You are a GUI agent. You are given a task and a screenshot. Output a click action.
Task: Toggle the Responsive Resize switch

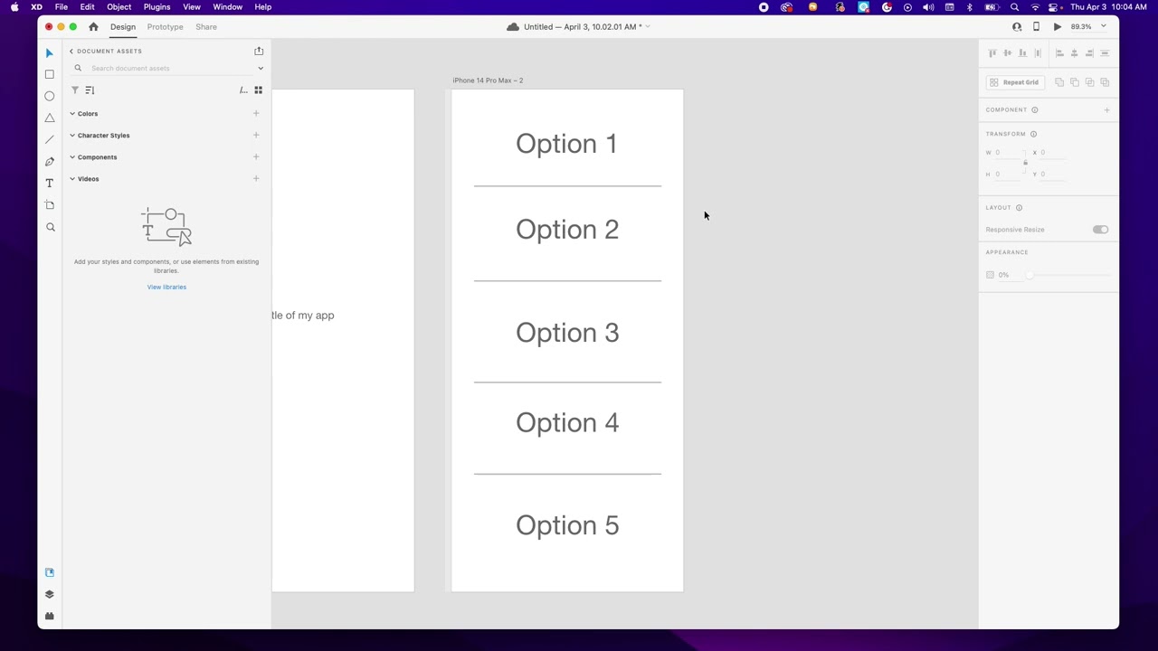[x=1100, y=230]
